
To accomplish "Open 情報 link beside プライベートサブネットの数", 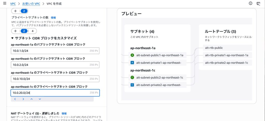I will 53,18.
